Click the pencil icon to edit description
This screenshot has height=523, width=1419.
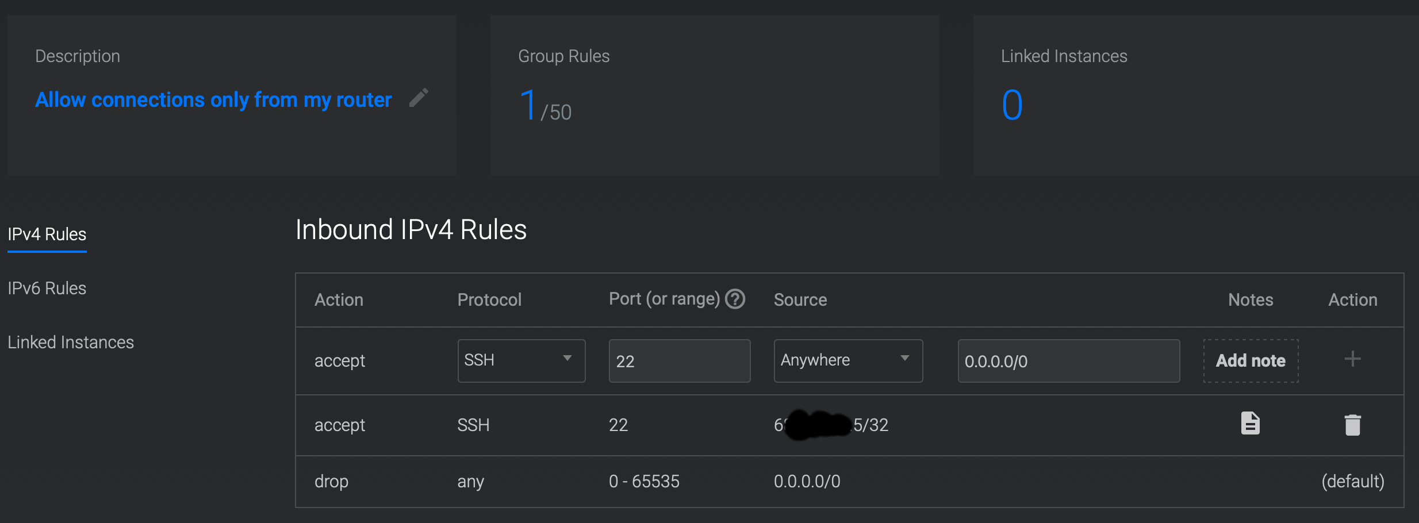[419, 98]
